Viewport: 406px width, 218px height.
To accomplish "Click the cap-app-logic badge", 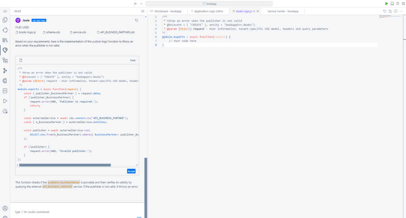I will pyautogui.click(x=39, y=20).
